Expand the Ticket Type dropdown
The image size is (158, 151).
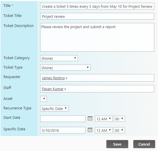click(x=65, y=67)
